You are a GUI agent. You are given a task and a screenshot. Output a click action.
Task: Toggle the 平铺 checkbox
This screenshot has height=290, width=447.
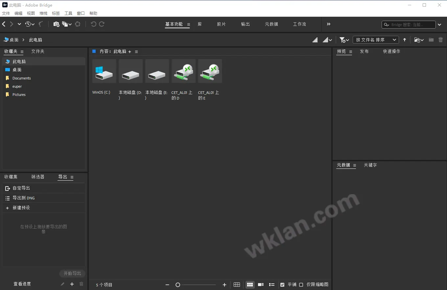coord(282,285)
